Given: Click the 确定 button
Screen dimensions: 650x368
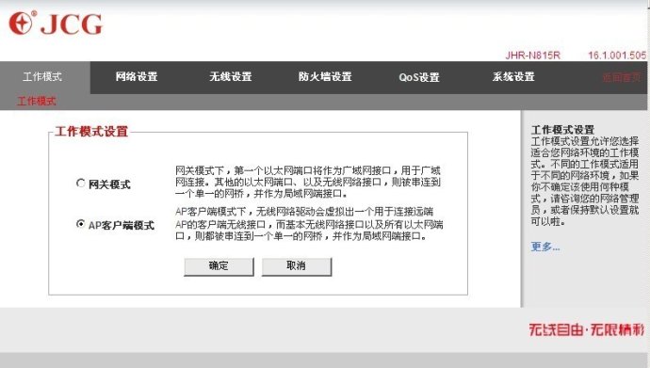Looking at the screenshot, I should tap(219, 266).
